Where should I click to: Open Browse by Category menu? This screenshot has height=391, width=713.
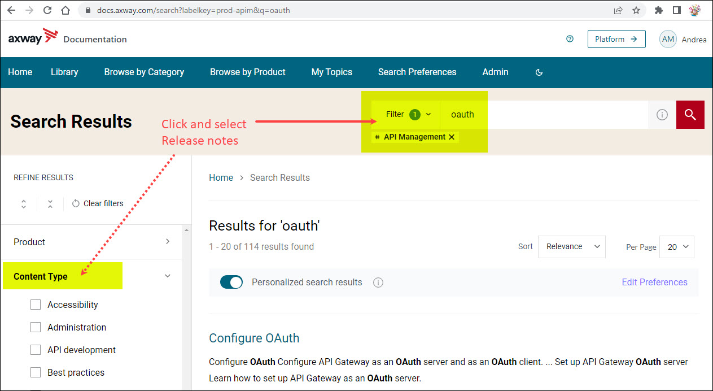click(144, 72)
